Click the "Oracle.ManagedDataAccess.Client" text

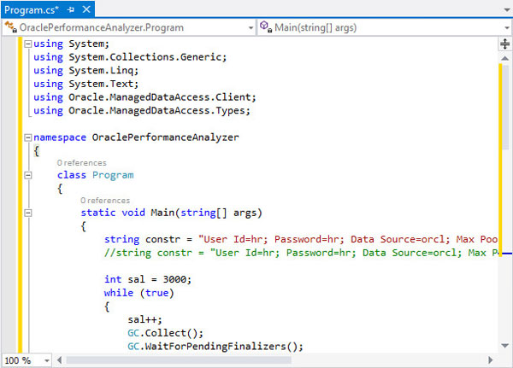tap(160, 97)
